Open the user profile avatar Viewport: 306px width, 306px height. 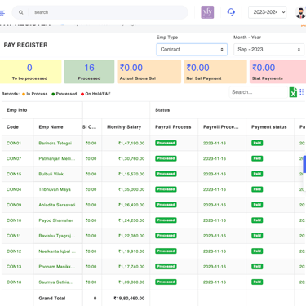(300, 12)
